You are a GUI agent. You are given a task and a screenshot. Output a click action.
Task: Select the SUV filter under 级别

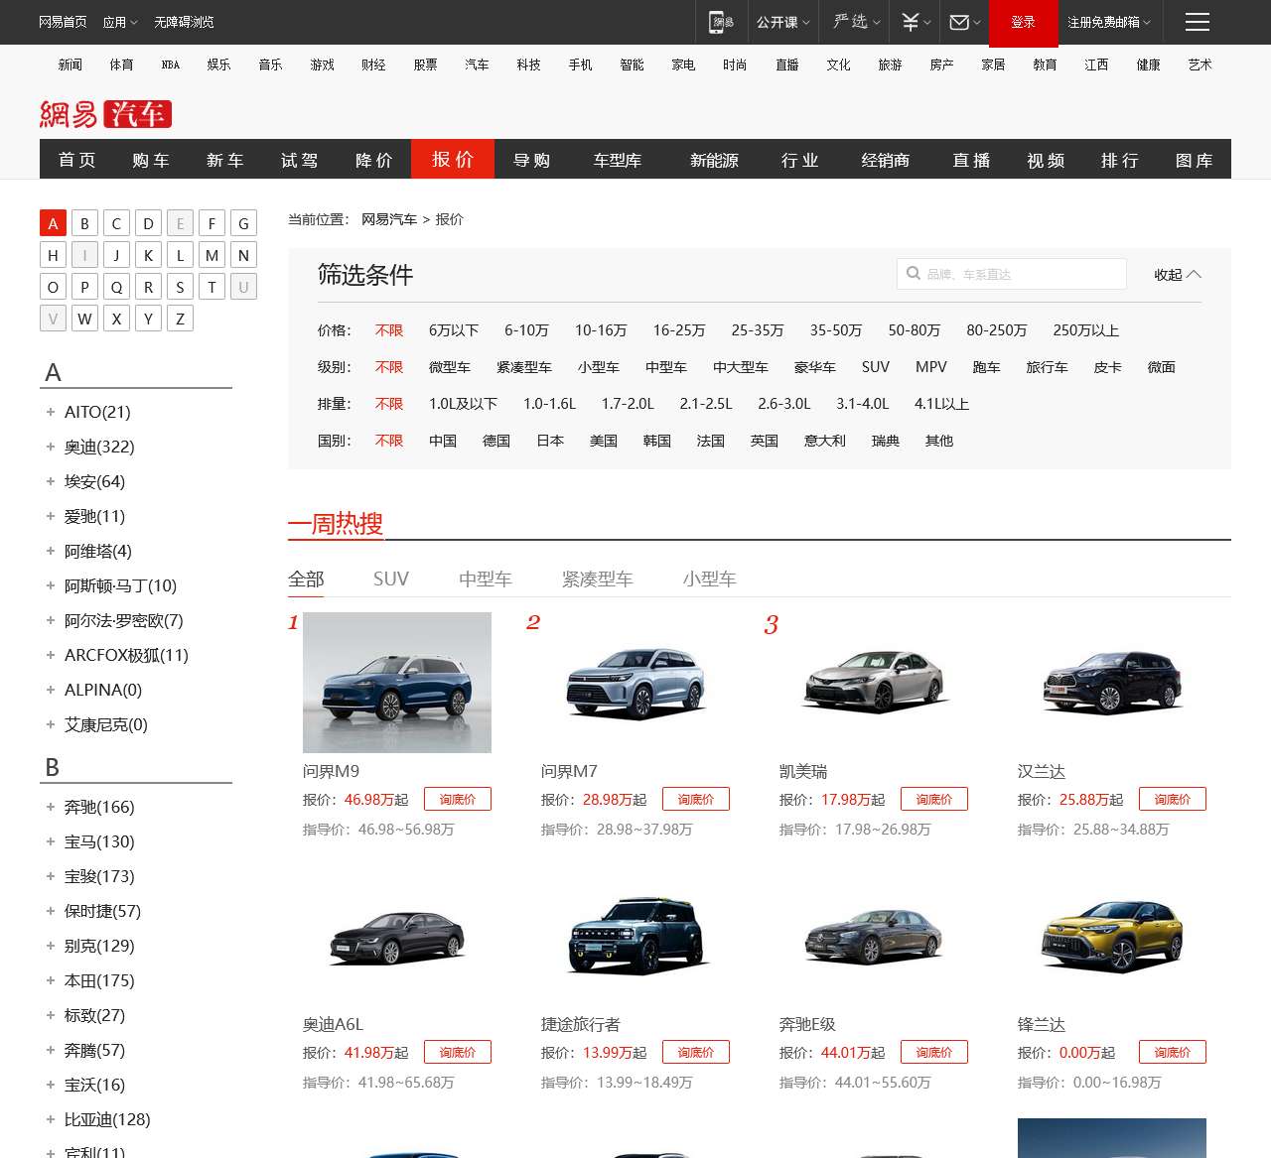pos(875,367)
